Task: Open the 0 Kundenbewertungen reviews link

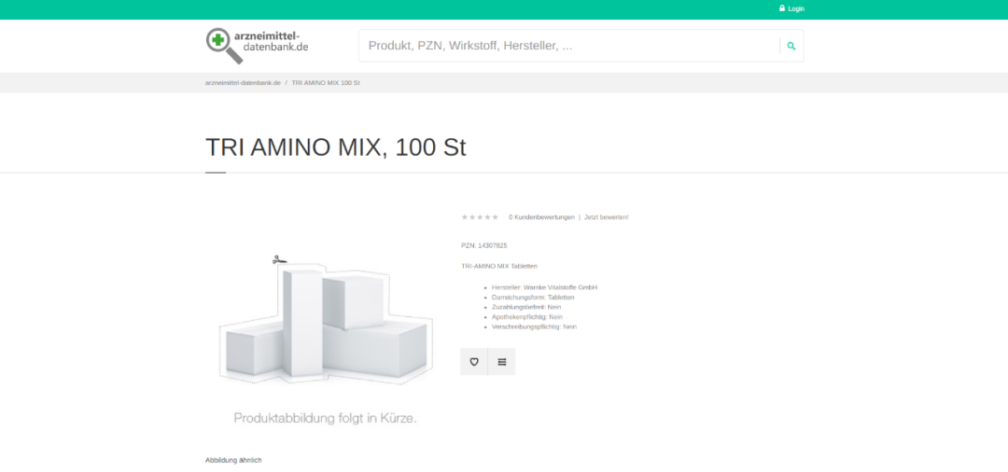Action: (x=541, y=217)
